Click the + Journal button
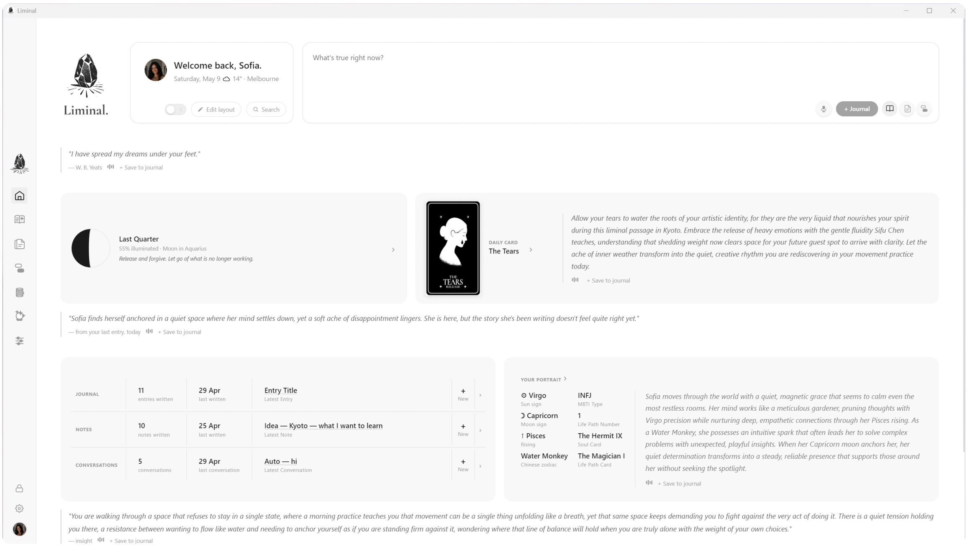The height and width of the screenshot is (547, 968). 857,109
